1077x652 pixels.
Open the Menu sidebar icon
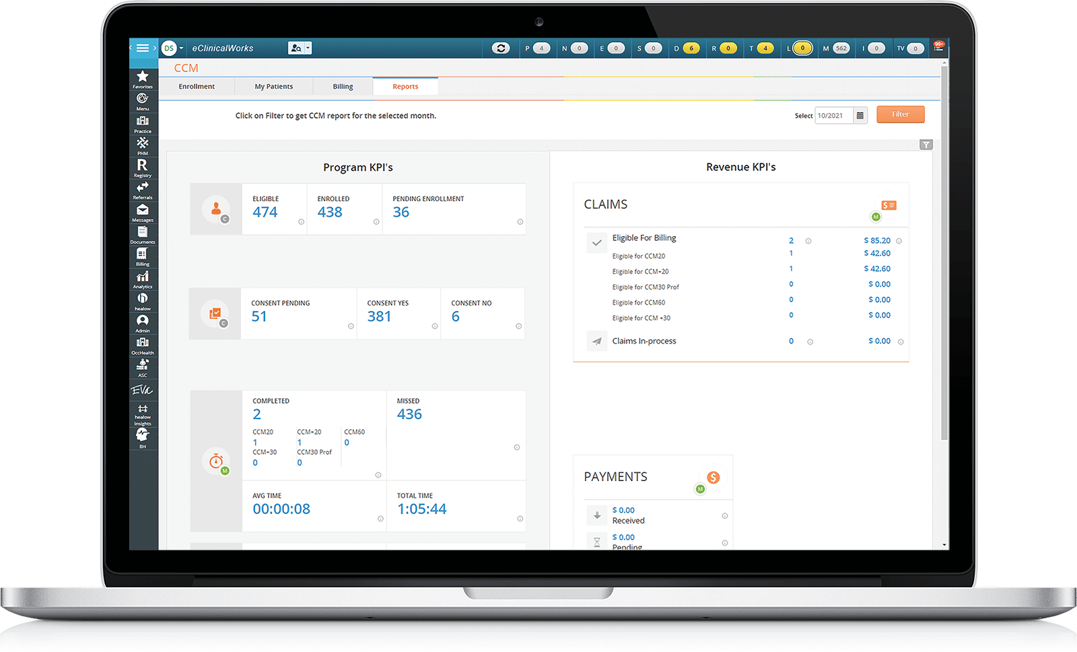pos(143,101)
